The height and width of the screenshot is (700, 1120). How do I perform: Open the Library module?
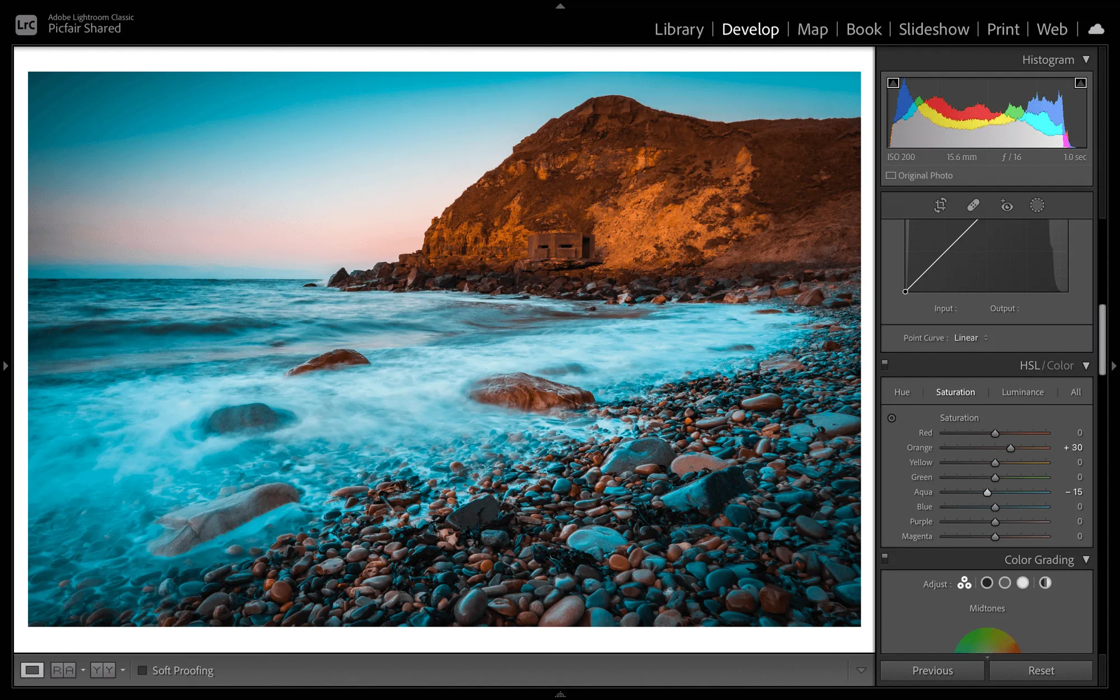point(679,29)
